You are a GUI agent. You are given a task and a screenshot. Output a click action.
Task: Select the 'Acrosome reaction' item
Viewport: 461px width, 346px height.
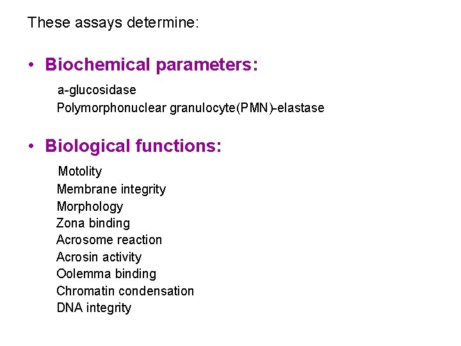pyautogui.click(x=109, y=240)
